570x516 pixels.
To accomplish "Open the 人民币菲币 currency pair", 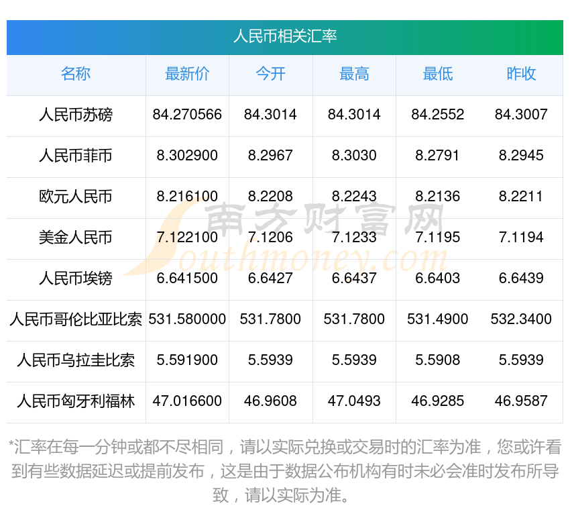I will [x=76, y=156].
